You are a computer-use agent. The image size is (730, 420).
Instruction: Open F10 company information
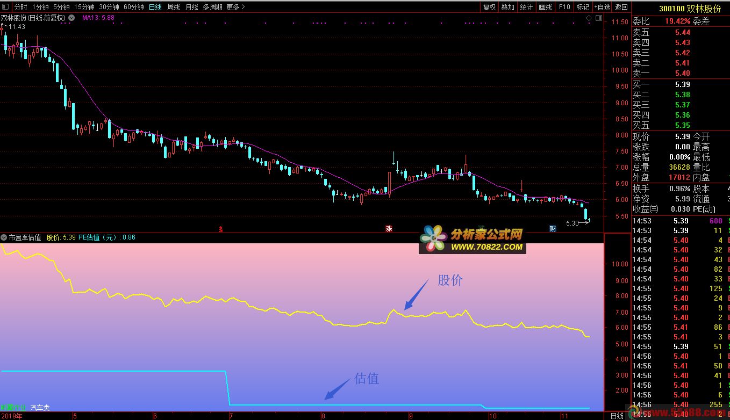click(x=564, y=7)
